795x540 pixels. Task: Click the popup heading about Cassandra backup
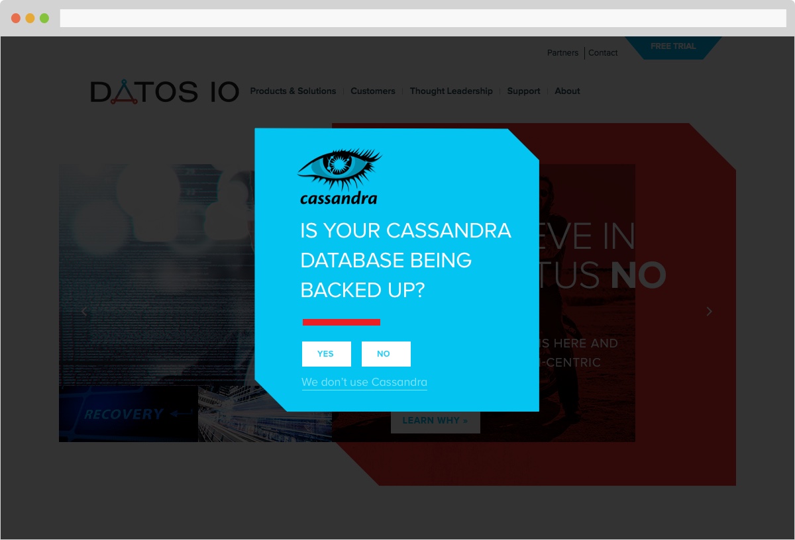pyautogui.click(x=405, y=260)
